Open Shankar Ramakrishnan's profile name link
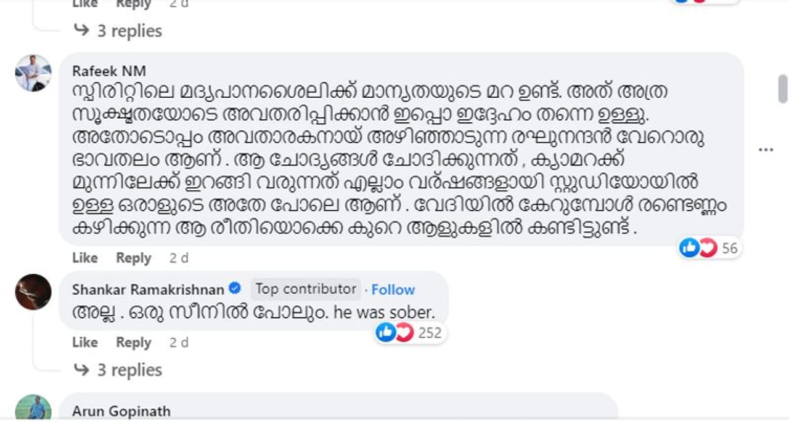Image resolution: width=789 pixels, height=422 pixels. click(148, 289)
